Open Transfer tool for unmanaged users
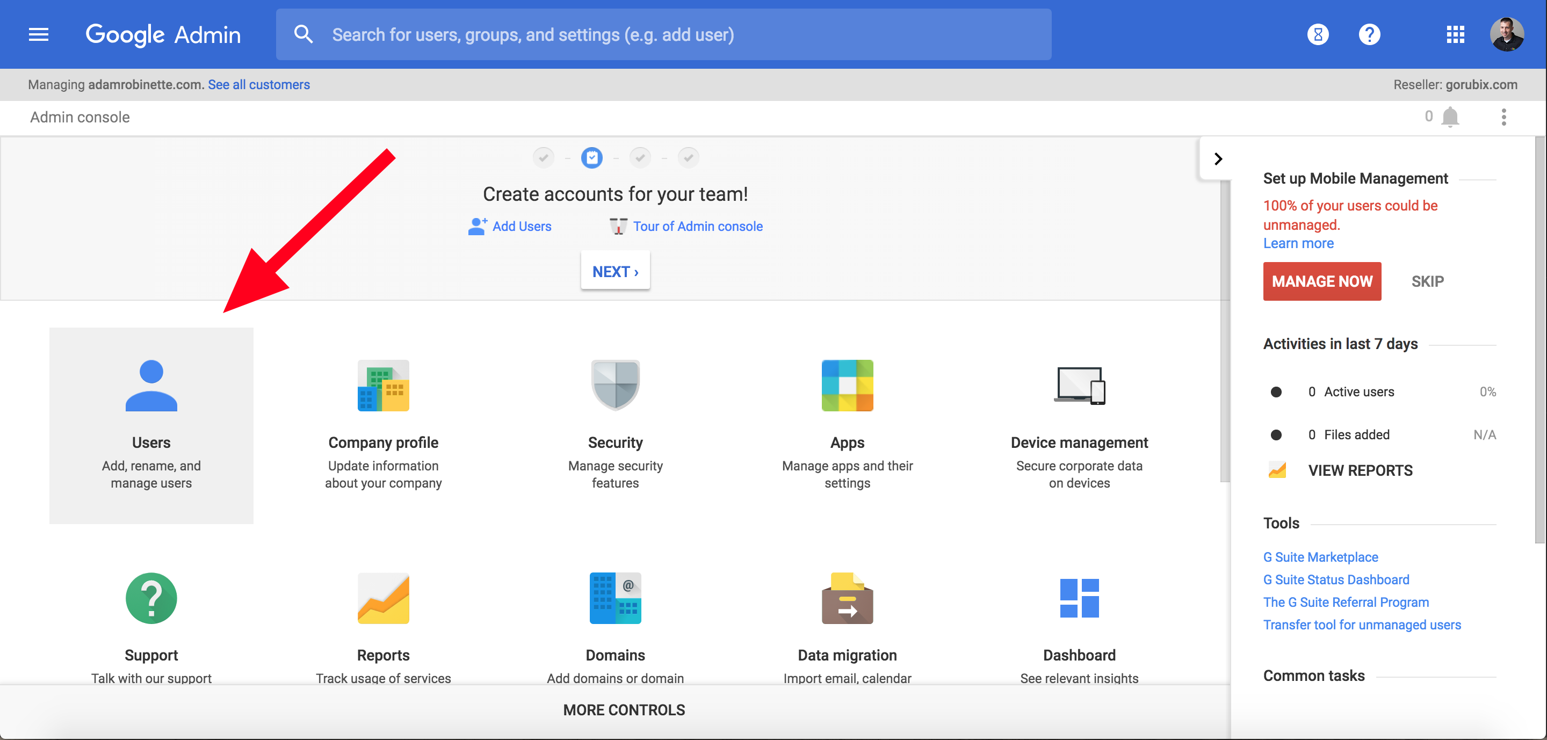 [x=1362, y=625]
